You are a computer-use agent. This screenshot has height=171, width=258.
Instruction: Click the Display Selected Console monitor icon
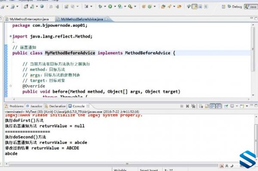[x=232, y=106]
